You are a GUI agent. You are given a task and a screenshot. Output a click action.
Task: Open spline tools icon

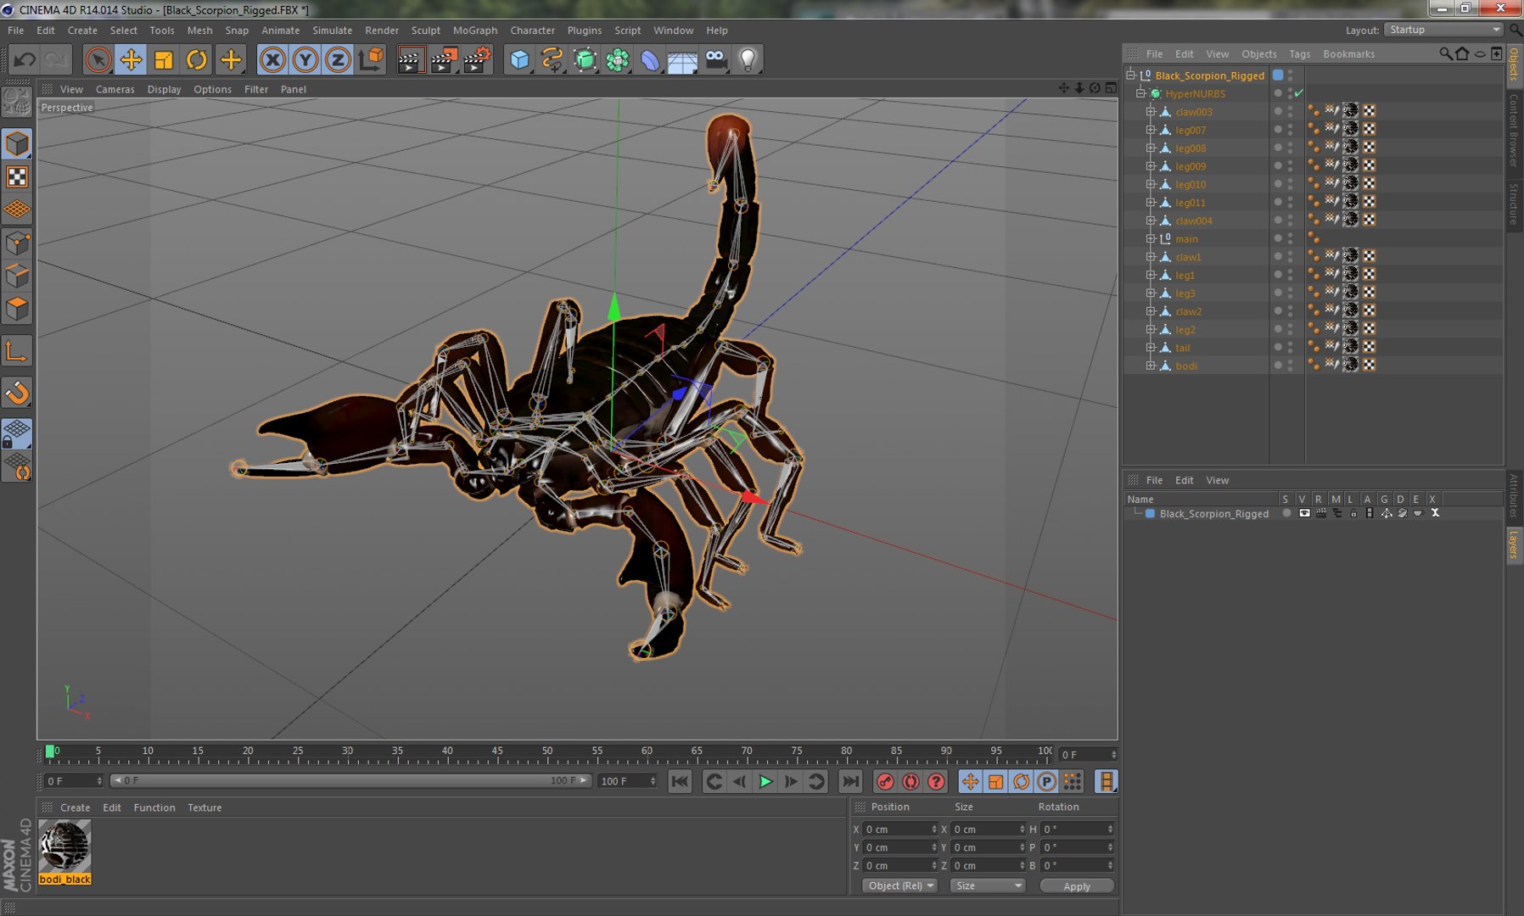pyautogui.click(x=552, y=59)
